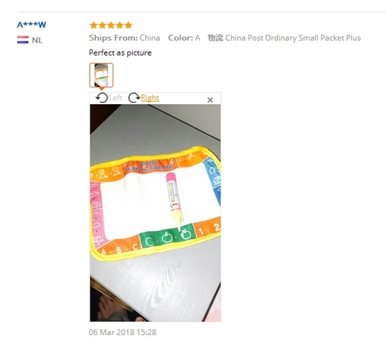The image size is (386, 339).
Task: Click the Netherlands flag icon
Action: 22,40
